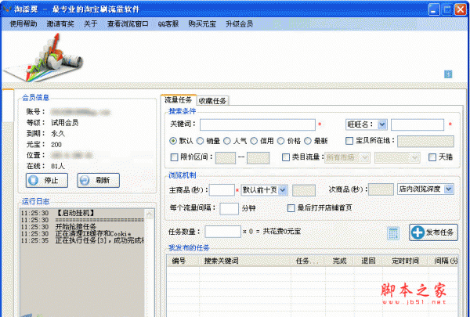Click the 元宝 value 200
Screen dimensions: 470x317
pyautogui.click(x=56, y=145)
